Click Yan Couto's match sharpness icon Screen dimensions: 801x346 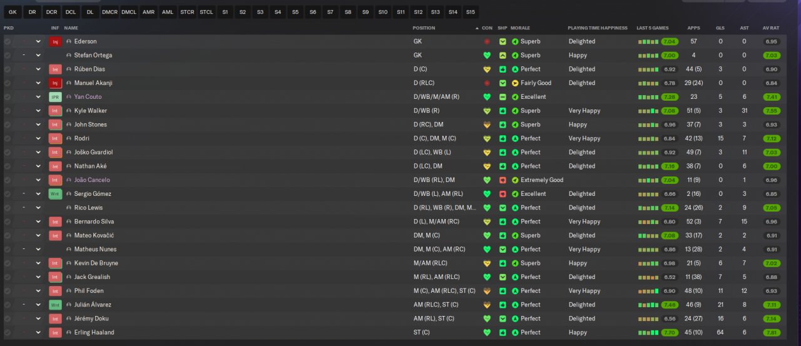click(503, 97)
